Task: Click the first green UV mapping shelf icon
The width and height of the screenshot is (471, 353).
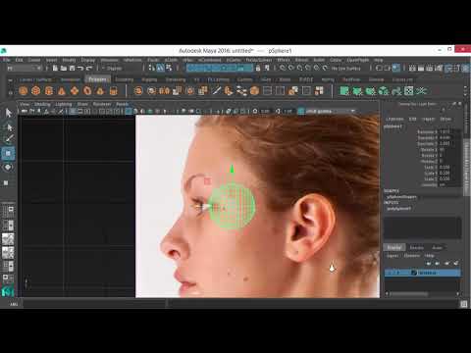Action: pos(344,90)
